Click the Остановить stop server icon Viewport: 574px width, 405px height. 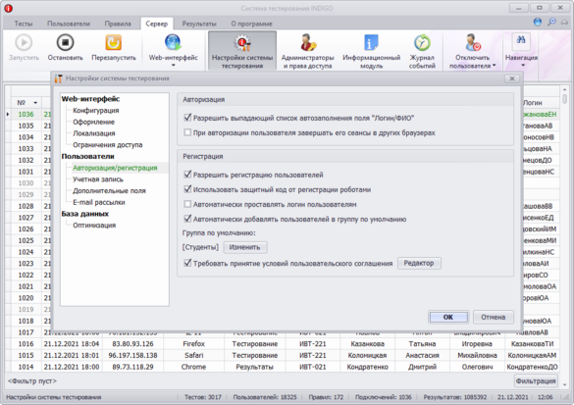pyautogui.click(x=65, y=43)
